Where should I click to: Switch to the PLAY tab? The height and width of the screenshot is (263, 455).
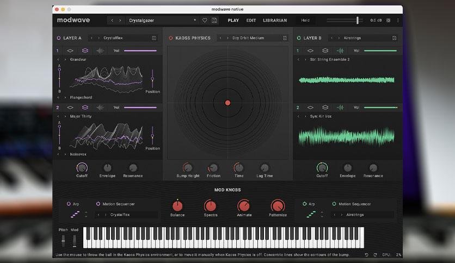233,20
